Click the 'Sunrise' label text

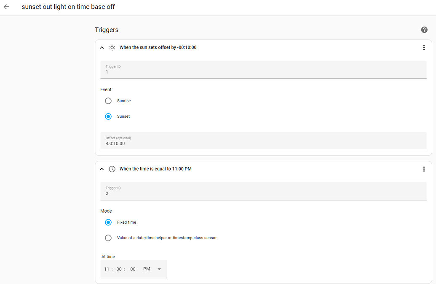pyautogui.click(x=124, y=101)
